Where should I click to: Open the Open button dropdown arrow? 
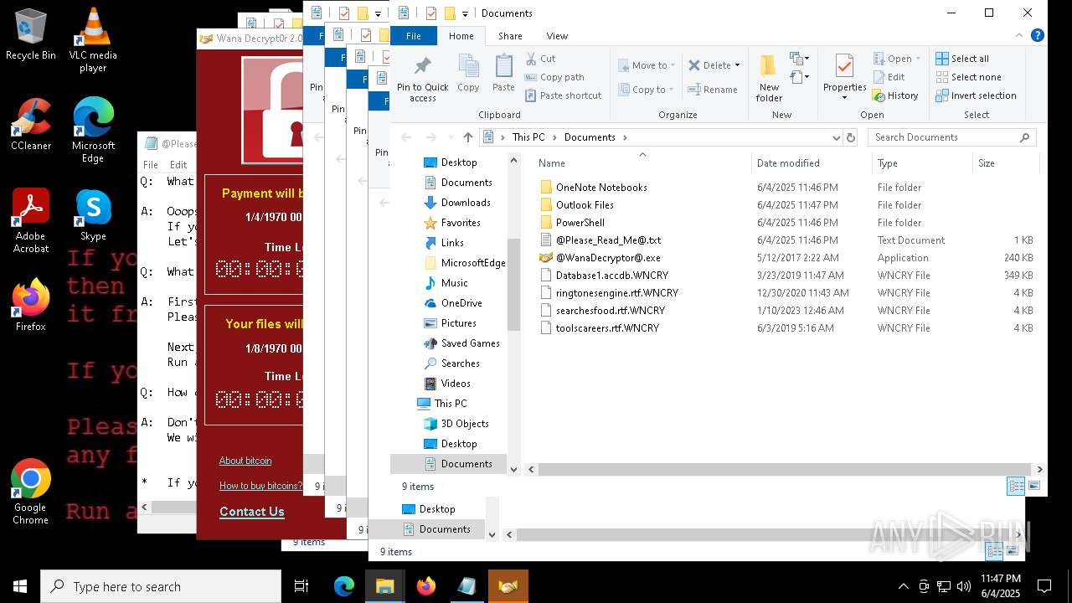pos(918,59)
